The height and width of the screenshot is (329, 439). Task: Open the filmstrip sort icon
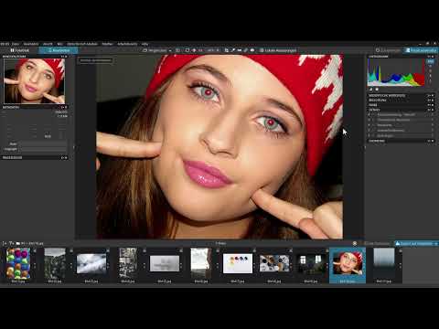(x=5, y=243)
